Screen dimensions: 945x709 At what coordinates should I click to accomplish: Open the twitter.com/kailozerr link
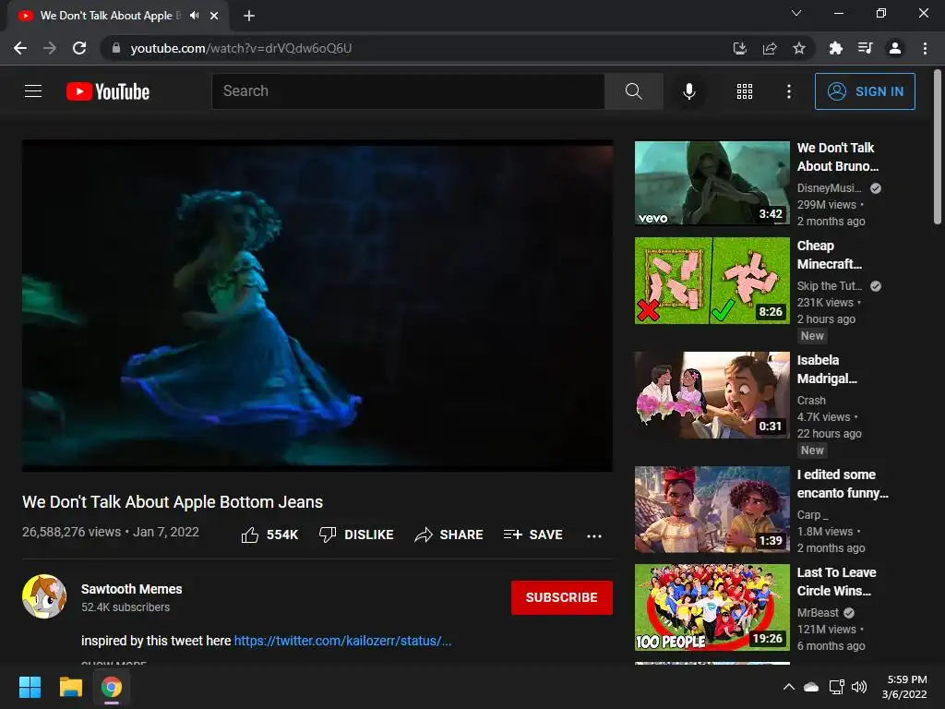[x=342, y=641]
